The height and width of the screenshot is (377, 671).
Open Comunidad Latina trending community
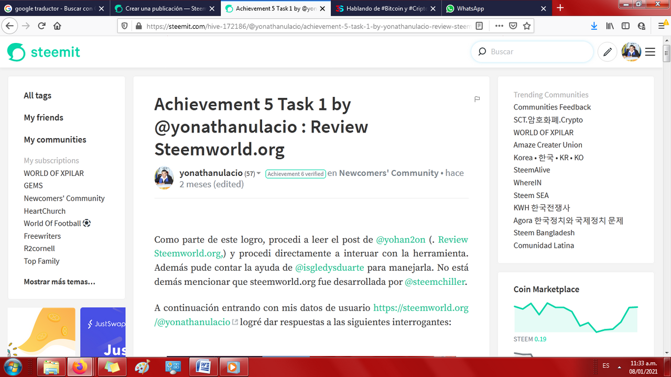pyautogui.click(x=544, y=245)
